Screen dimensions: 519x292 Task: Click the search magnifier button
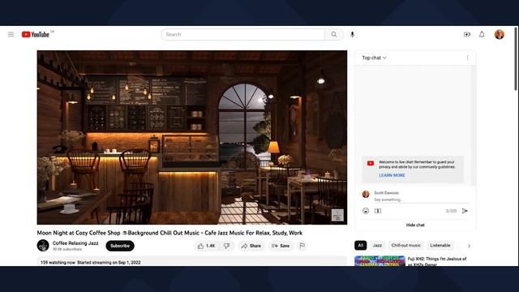[x=334, y=34]
